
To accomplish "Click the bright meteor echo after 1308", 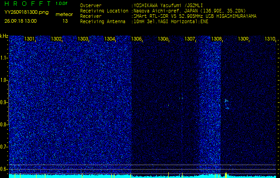I will point(227,104).
